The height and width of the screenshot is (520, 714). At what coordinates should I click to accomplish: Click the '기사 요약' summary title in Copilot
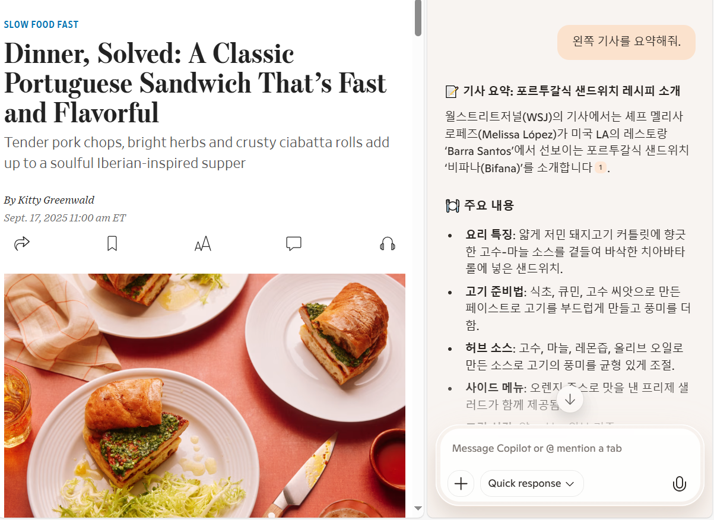pyautogui.click(x=563, y=91)
